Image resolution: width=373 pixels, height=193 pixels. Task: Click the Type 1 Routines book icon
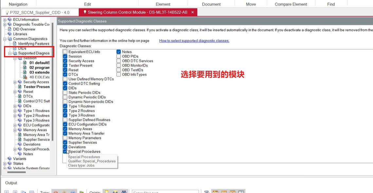[20, 111]
